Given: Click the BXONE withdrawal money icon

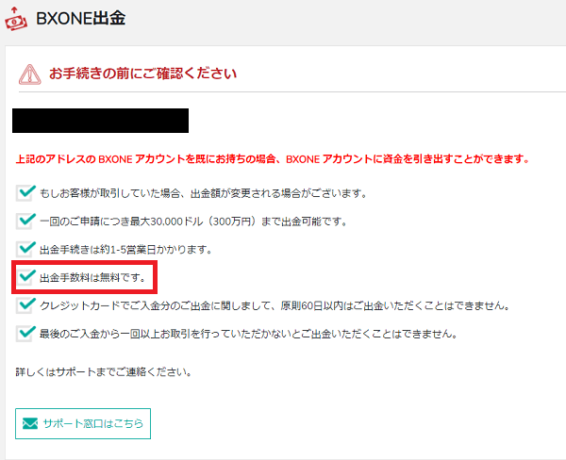Looking at the screenshot, I should 15,19.
